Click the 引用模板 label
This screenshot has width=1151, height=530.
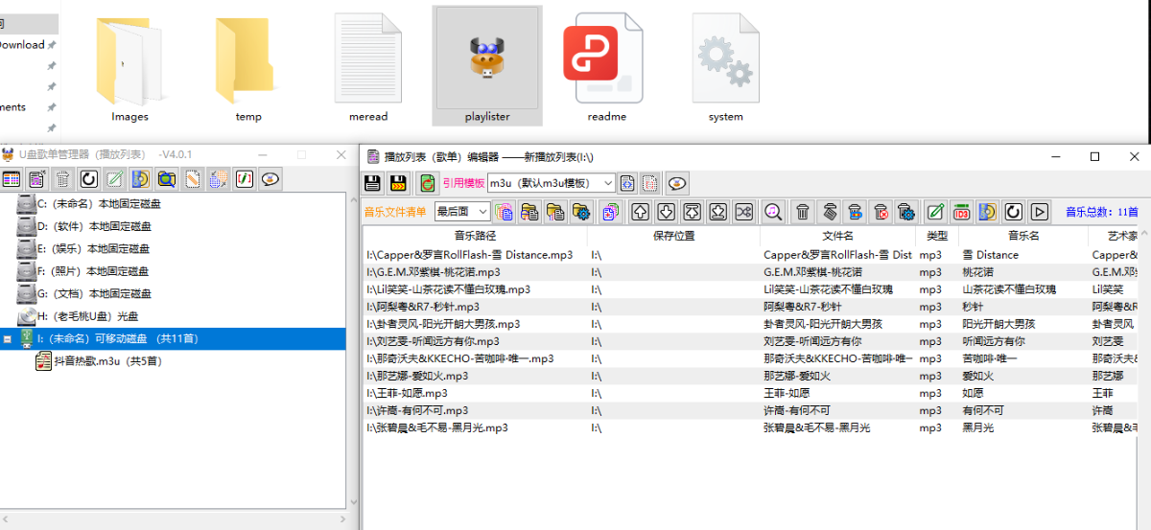coord(463,182)
